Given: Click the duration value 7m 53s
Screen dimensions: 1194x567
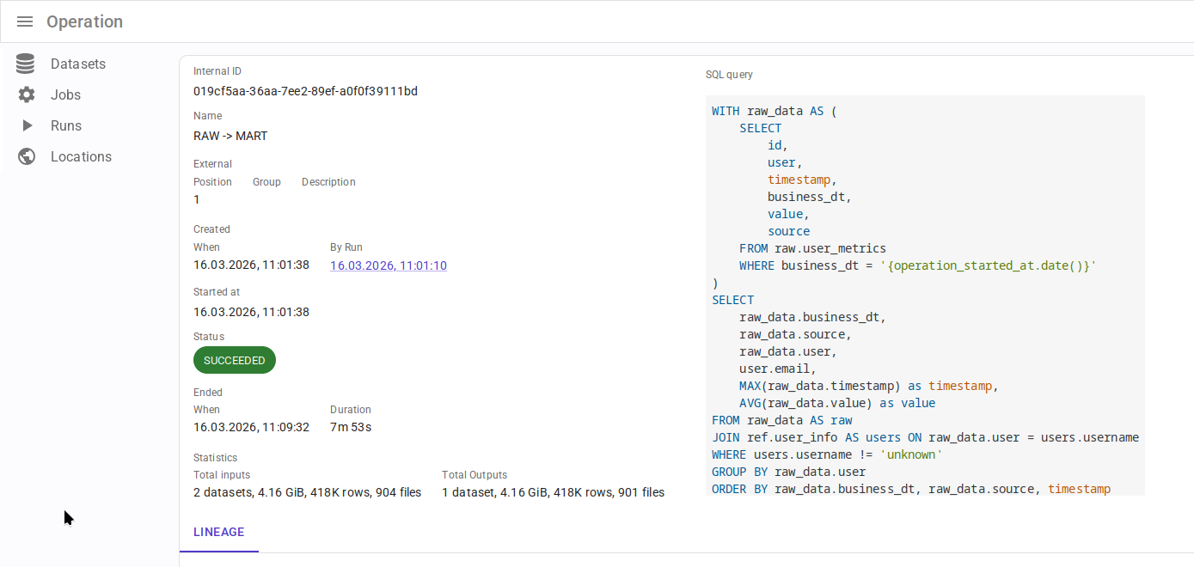Looking at the screenshot, I should 351,427.
